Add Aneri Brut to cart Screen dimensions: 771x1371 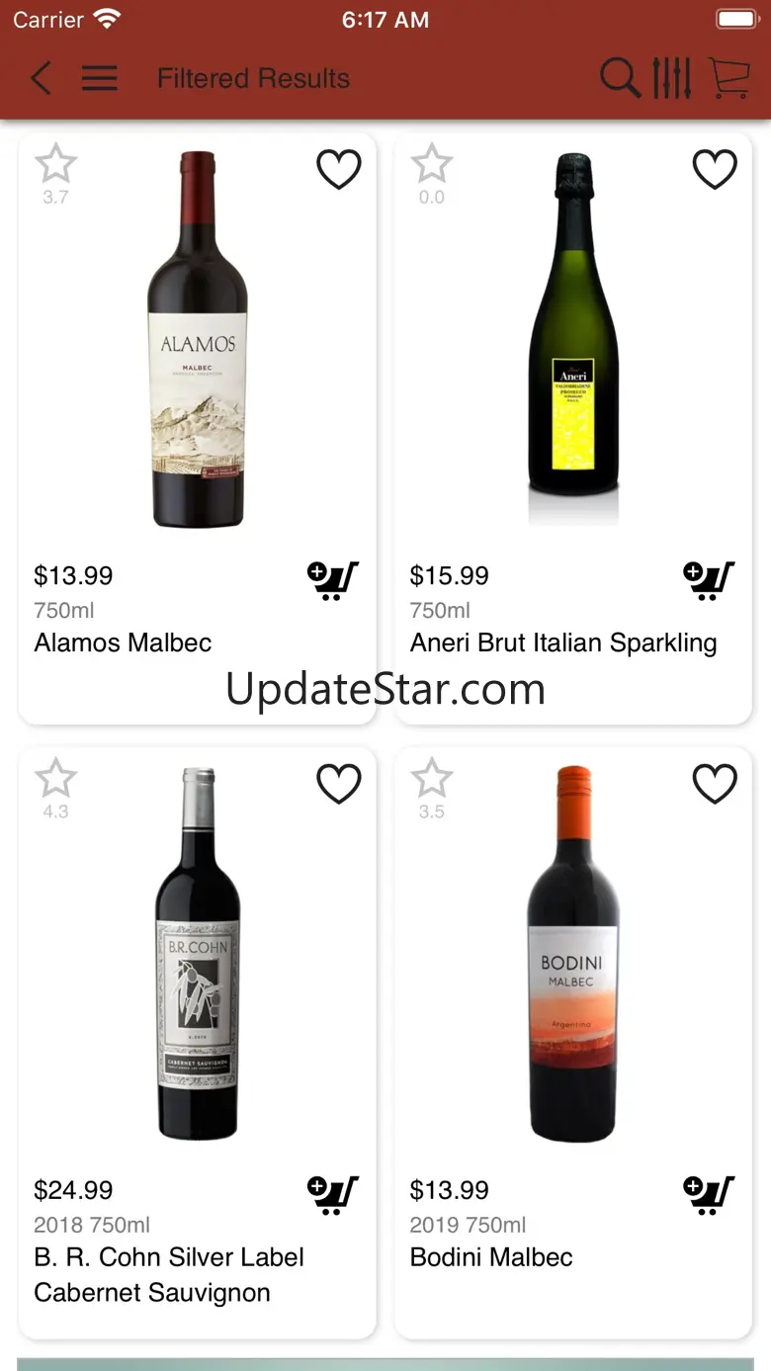coord(709,580)
